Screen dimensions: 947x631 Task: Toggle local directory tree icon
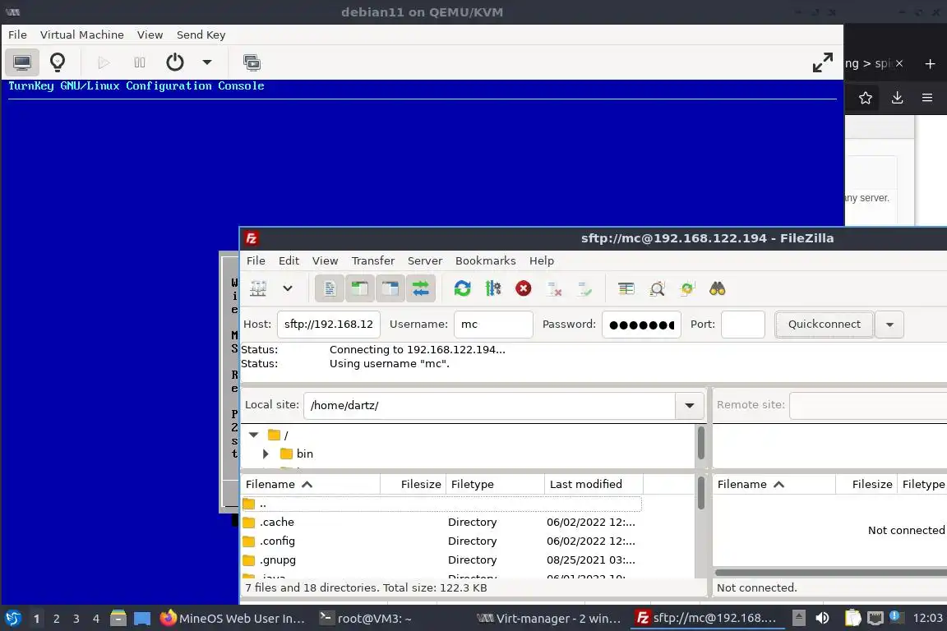click(360, 288)
